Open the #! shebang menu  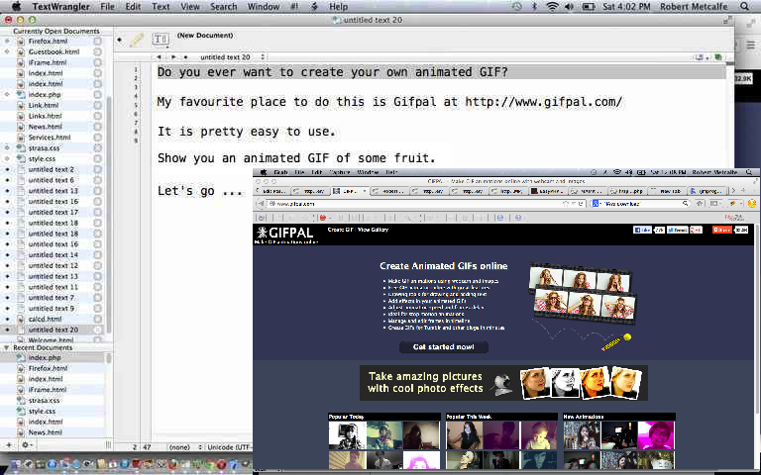(294, 6)
